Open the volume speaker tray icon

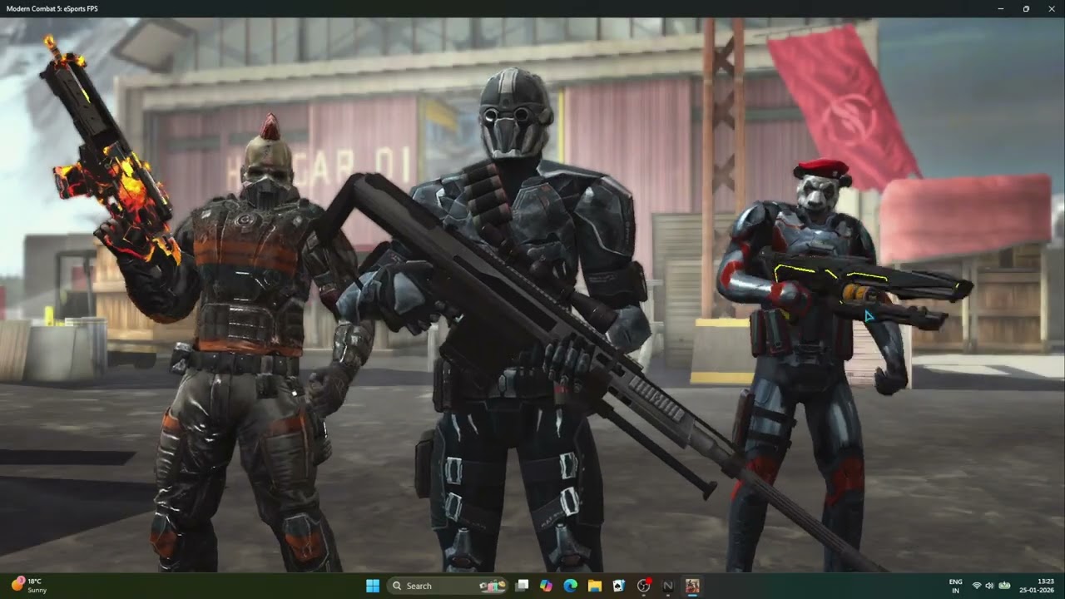(x=989, y=586)
